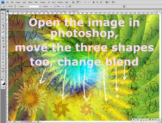Click the status bar zoom percentage field
Viewport: 162px width, 123px height.
pyautogui.click(x=9, y=122)
